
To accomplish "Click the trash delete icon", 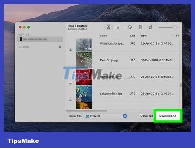I will click(140, 27).
